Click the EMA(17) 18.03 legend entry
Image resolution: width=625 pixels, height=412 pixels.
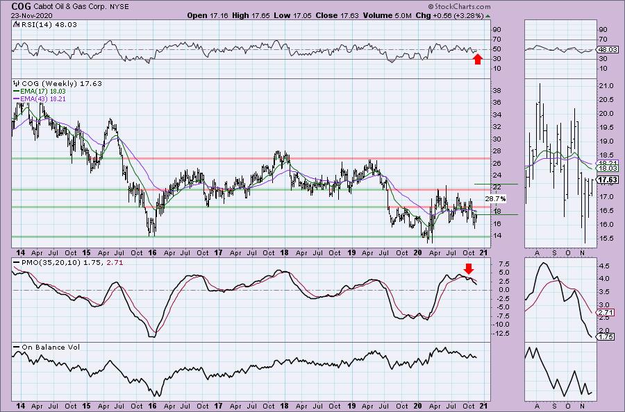tap(43, 91)
